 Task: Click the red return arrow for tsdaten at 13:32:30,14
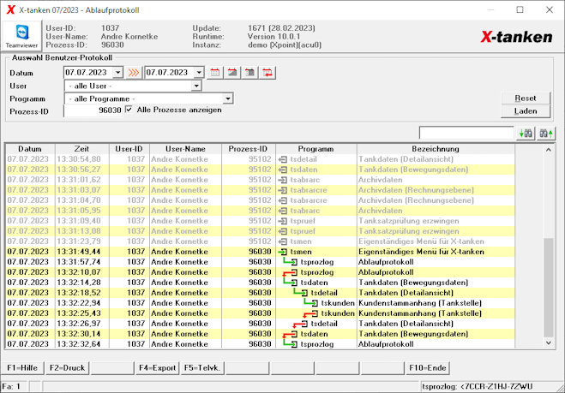click(290, 334)
